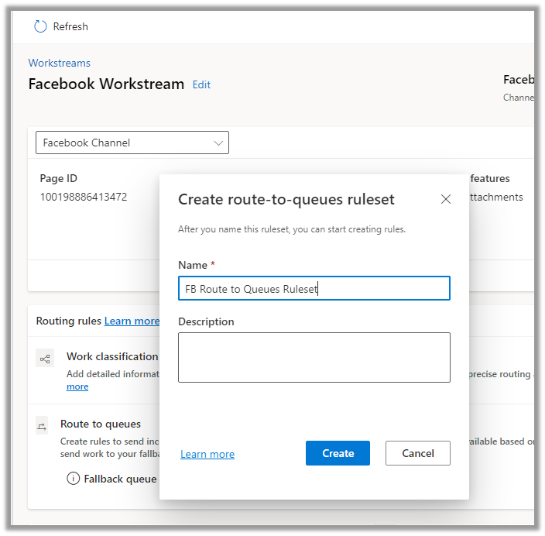The width and height of the screenshot is (545, 536).
Task: Click Edit next to Facebook Workstream
Action: tap(201, 84)
